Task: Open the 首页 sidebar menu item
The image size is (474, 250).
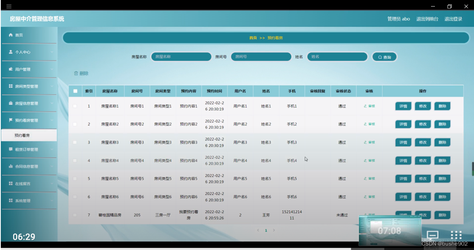Action: point(29,35)
